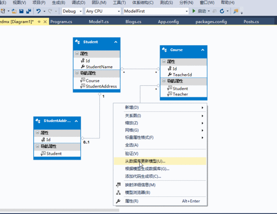Screen dimensions: 277x214
Task: Open the 缩放(Z) submenu
Action: point(160,123)
